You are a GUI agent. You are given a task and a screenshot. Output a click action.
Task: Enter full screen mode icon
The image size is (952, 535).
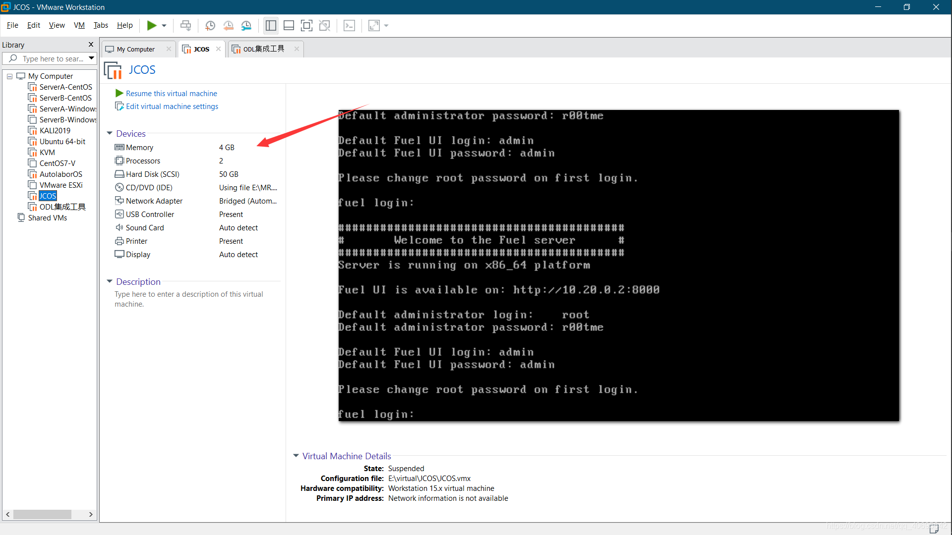click(x=306, y=25)
